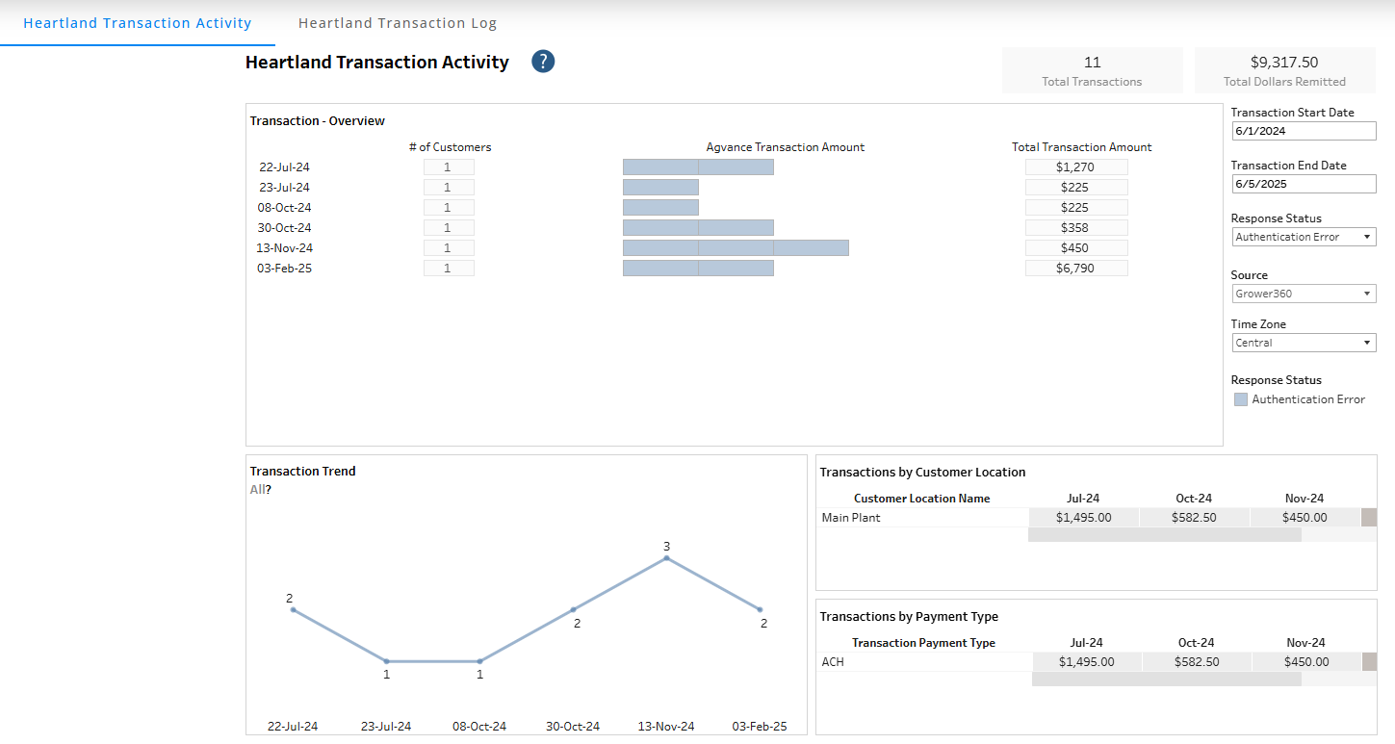Image resolution: width=1395 pixels, height=744 pixels.
Task: Expand the Time Zone dropdown
Action: pos(1305,343)
